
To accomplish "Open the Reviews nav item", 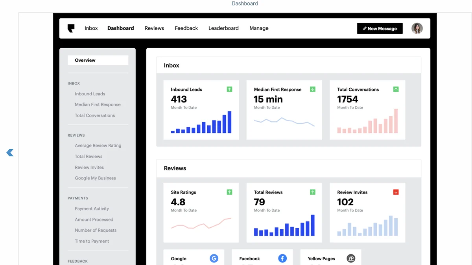I will (154, 28).
